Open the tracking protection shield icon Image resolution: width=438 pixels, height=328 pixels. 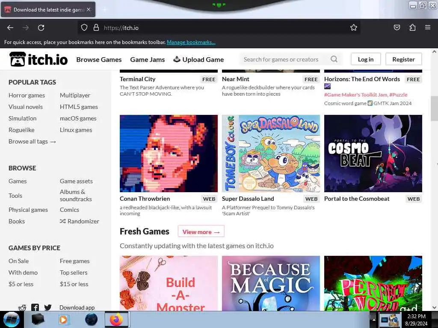click(84, 28)
